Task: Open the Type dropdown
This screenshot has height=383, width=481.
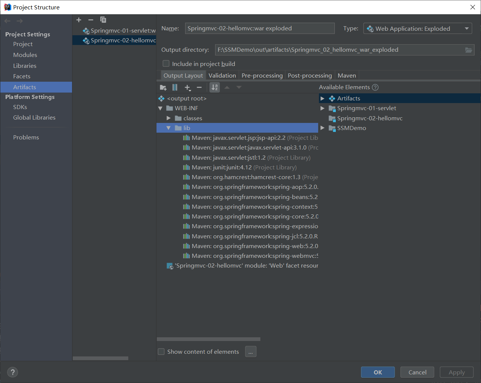Action: [x=418, y=28]
